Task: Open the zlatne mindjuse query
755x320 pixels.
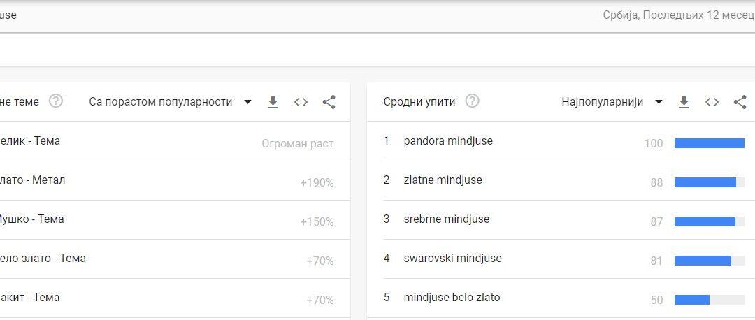Action: (443, 180)
